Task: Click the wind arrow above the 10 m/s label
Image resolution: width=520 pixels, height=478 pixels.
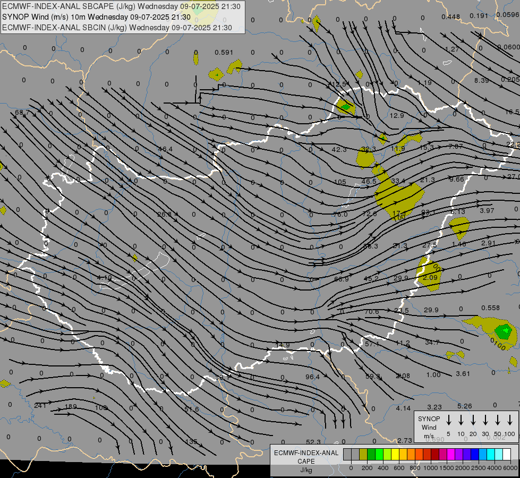Action: 461,420
